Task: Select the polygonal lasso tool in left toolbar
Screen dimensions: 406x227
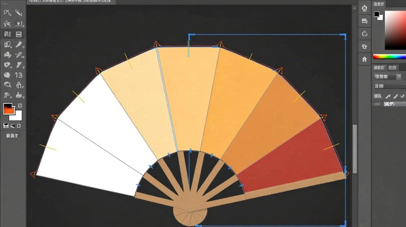Action: tap(7, 13)
